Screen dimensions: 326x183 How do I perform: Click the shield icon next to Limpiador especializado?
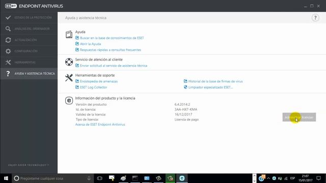(x=185, y=87)
